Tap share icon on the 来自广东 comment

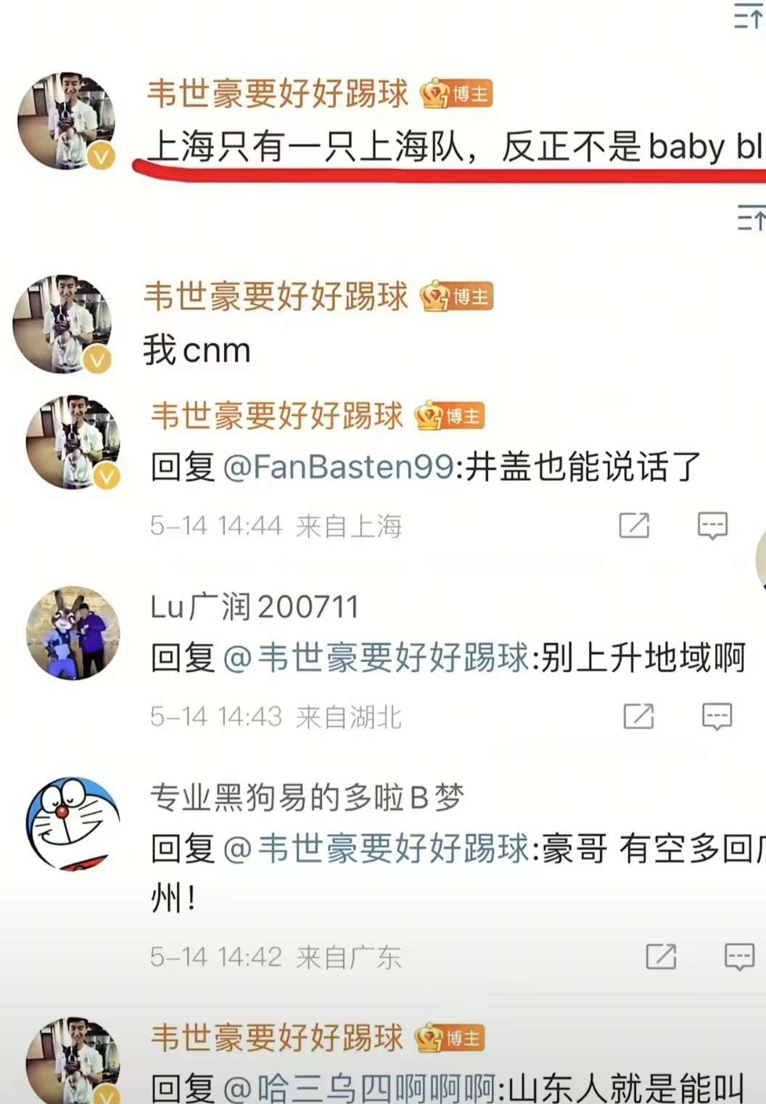pos(661,957)
